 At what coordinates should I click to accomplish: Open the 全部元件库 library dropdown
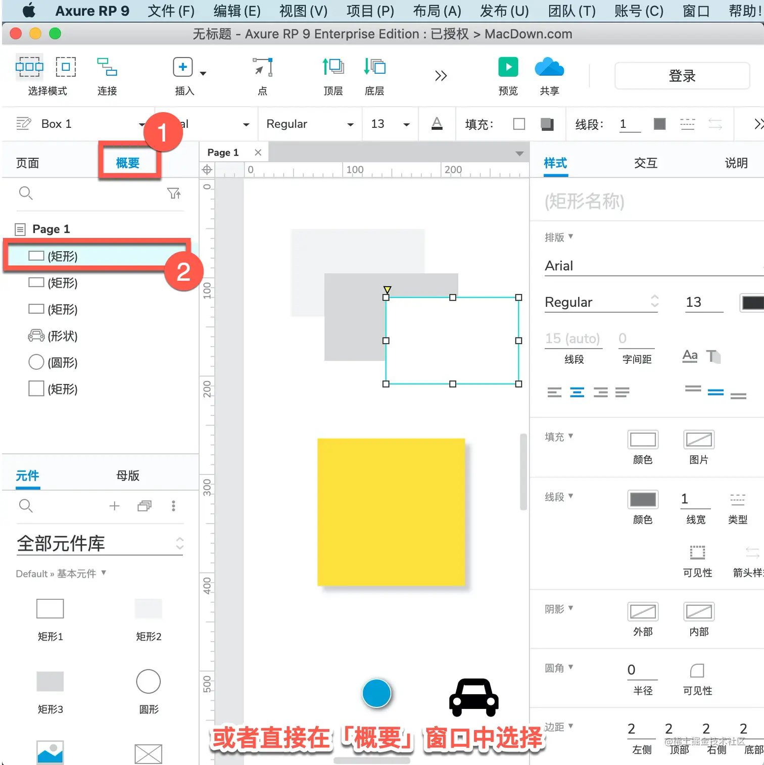[100, 544]
